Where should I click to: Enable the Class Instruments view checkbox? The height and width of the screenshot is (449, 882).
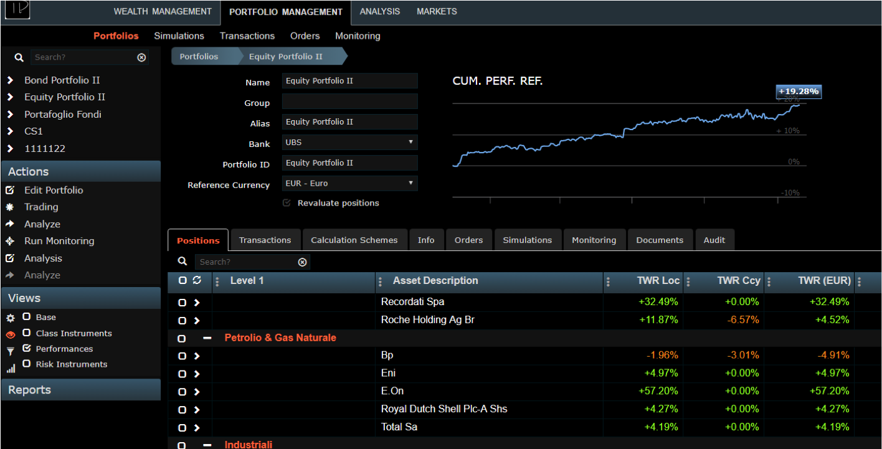27,333
